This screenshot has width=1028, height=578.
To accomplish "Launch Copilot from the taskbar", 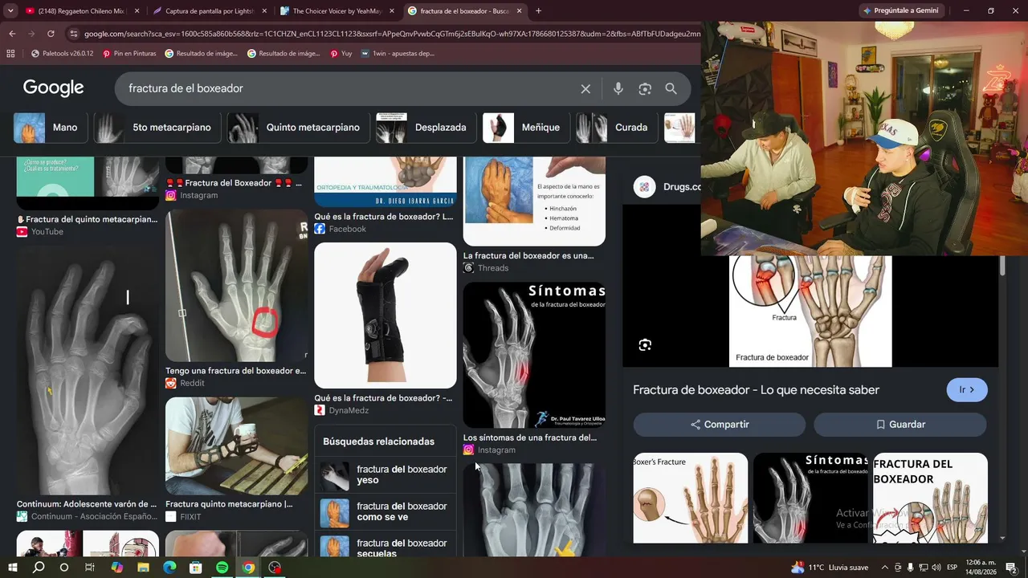I will pos(117,568).
